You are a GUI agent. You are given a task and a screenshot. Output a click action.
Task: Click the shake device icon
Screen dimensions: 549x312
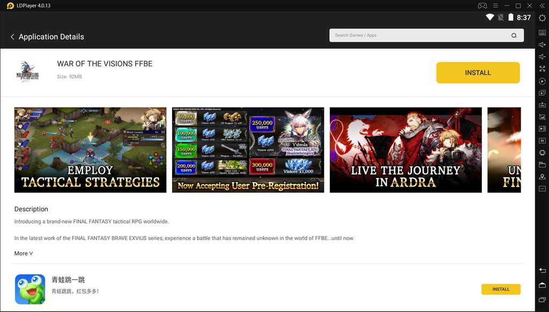[542, 153]
